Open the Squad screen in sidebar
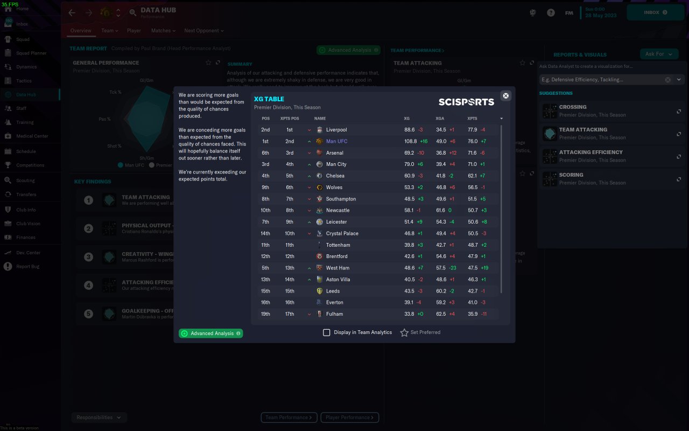Screen dimensions: 689x431 pyautogui.click(x=23, y=39)
